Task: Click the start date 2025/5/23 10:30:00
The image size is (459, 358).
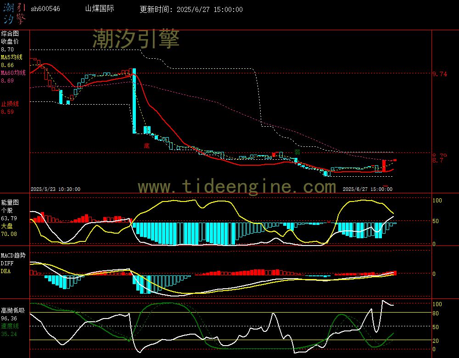Action: (x=56, y=189)
